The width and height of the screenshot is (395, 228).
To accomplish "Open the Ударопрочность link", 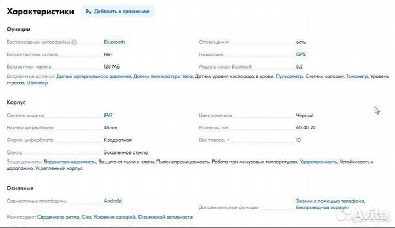I will [x=318, y=162].
